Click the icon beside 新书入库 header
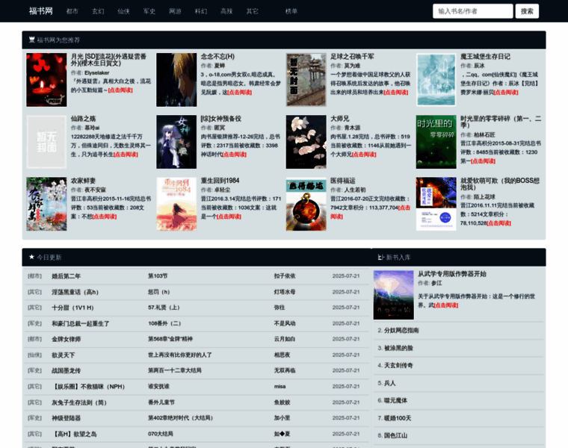The image size is (568, 448). pyautogui.click(x=380, y=258)
